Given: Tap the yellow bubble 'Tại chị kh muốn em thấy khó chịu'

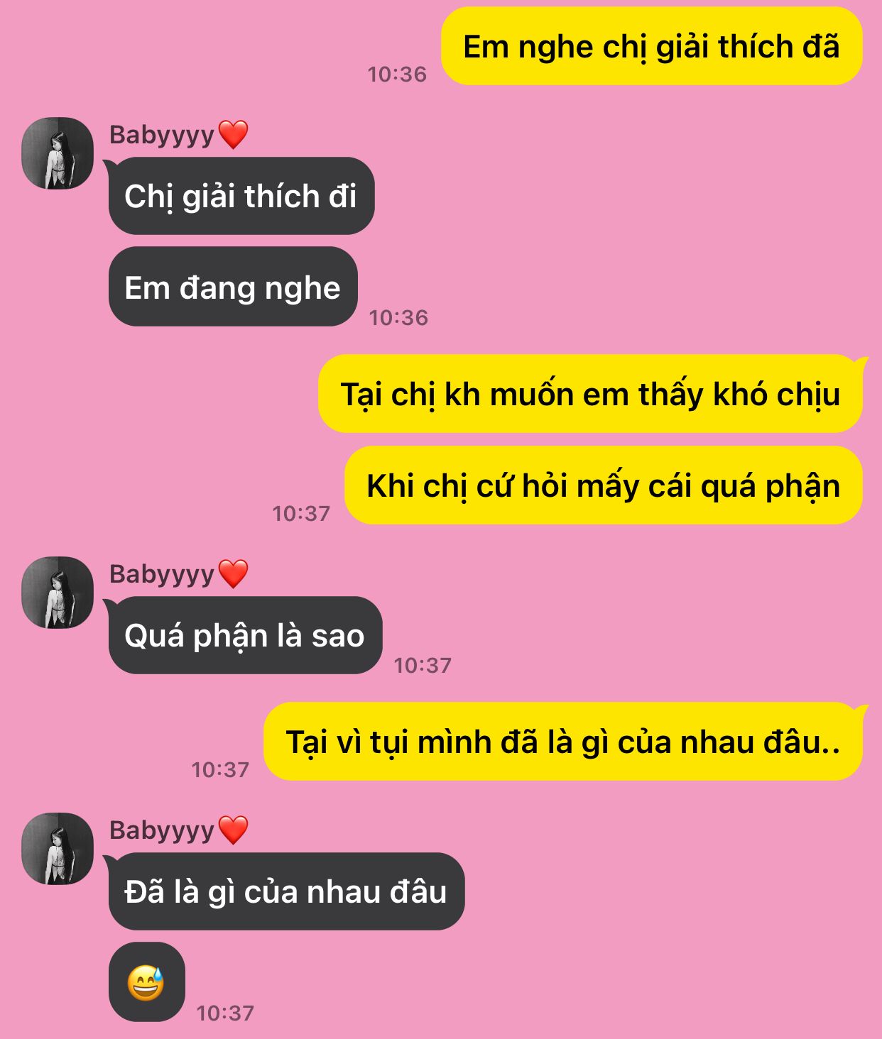Looking at the screenshot, I should (591, 394).
